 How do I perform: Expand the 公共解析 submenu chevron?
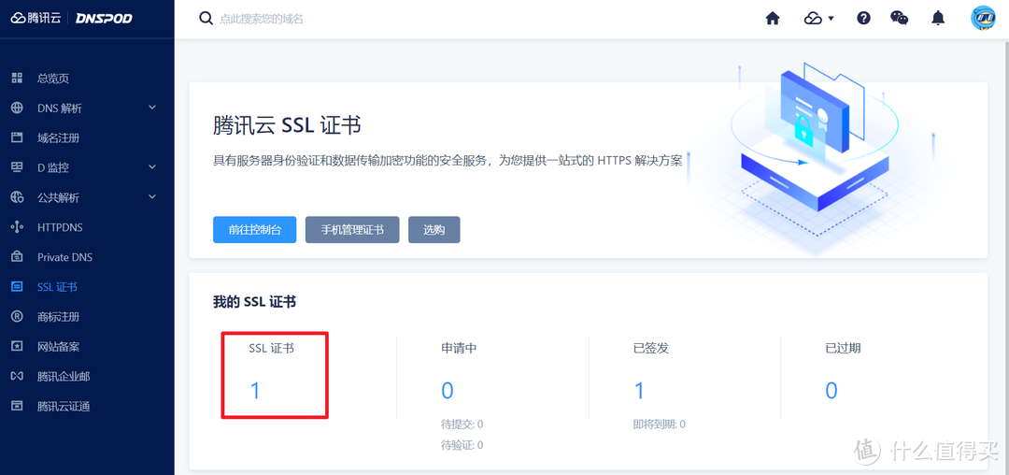tap(152, 197)
